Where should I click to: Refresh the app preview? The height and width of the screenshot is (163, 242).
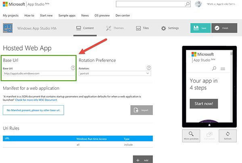(227, 136)
